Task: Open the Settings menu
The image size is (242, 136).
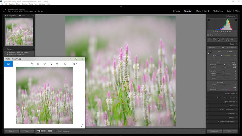Action: [25, 4]
